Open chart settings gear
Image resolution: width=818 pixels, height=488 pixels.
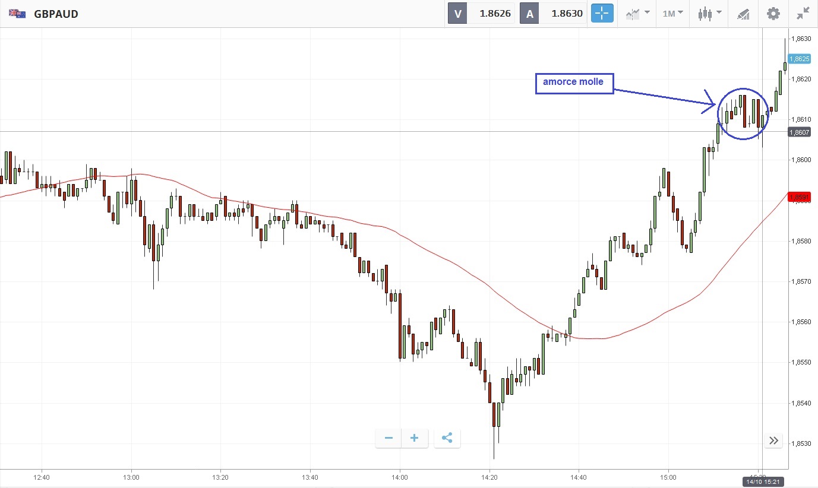pos(773,13)
